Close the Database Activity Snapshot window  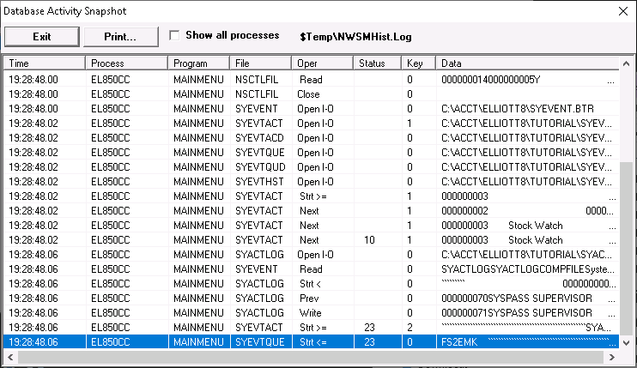[622, 10]
